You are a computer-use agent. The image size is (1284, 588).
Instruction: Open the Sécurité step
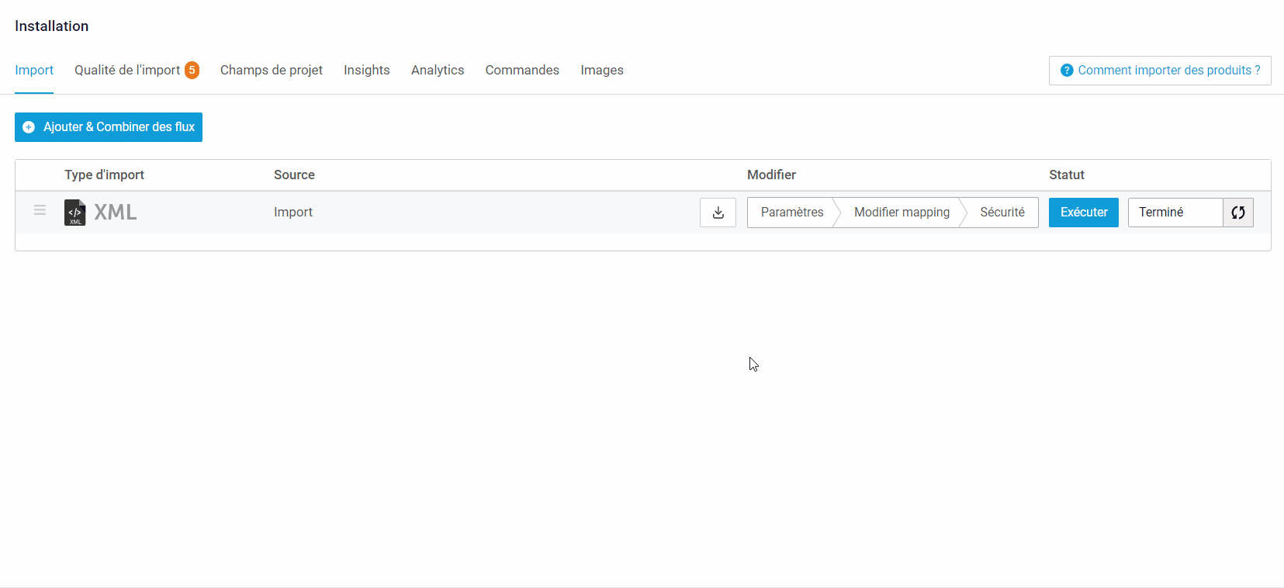click(x=1002, y=213)
